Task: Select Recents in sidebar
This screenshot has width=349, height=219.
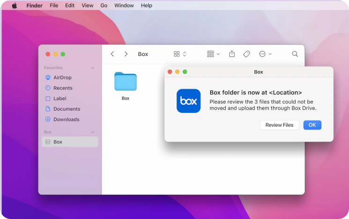Action: point(70,88)
